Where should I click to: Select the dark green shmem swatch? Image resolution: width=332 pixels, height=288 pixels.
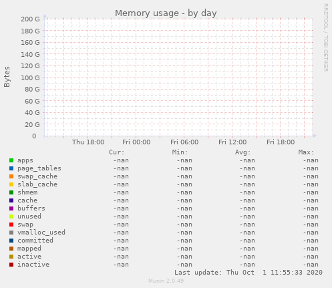[11, 192]
